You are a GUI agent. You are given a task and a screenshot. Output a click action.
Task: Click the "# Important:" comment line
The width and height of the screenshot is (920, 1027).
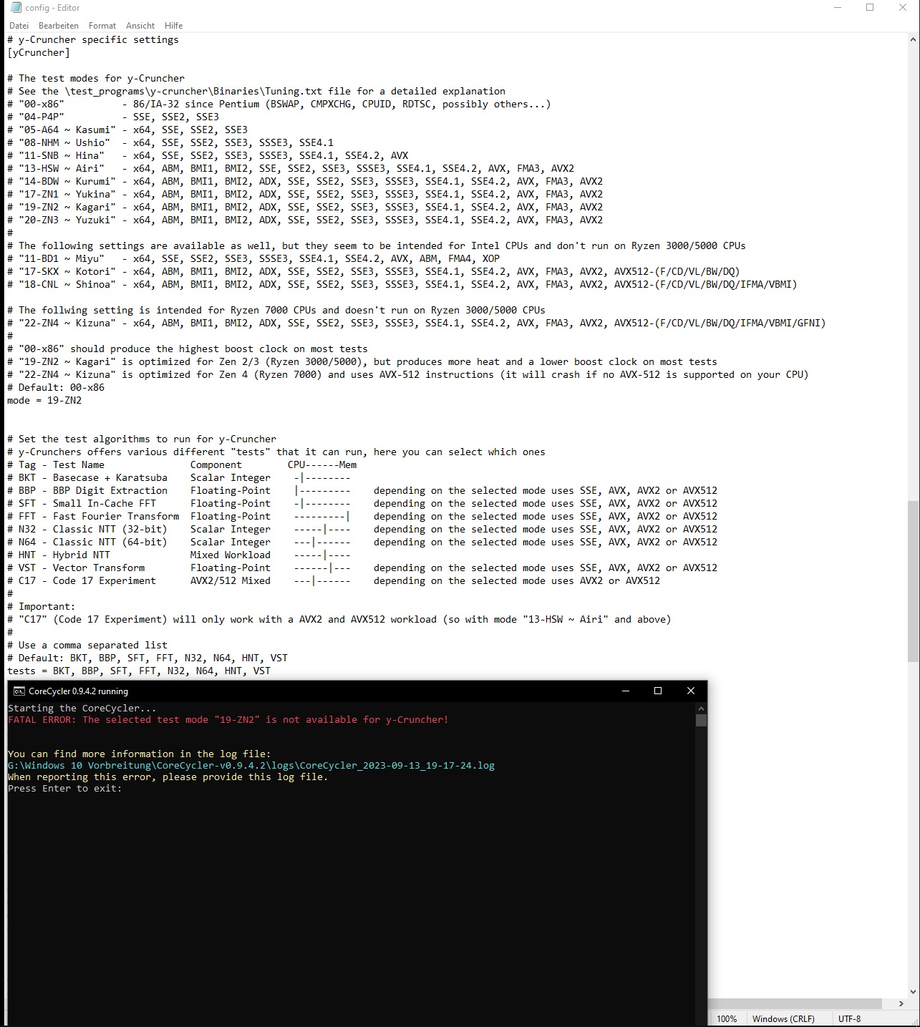pyautogui.click(x=42, y=606)
